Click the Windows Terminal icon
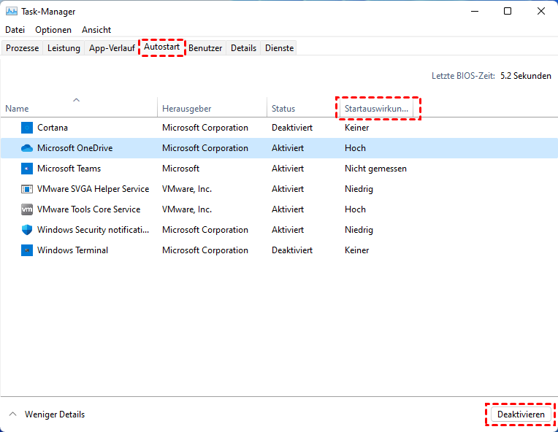 [x=27, y=250]
